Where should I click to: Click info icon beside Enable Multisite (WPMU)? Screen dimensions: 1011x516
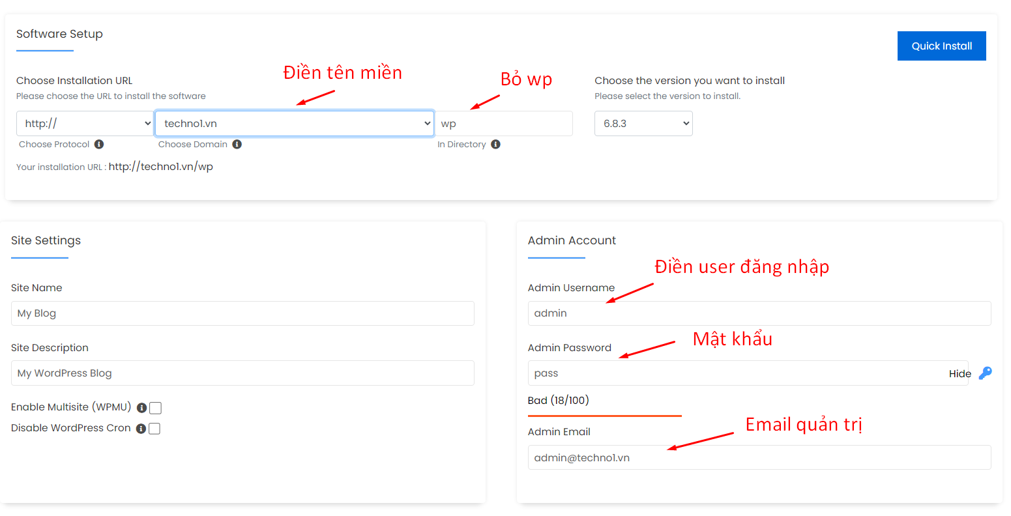141,408
